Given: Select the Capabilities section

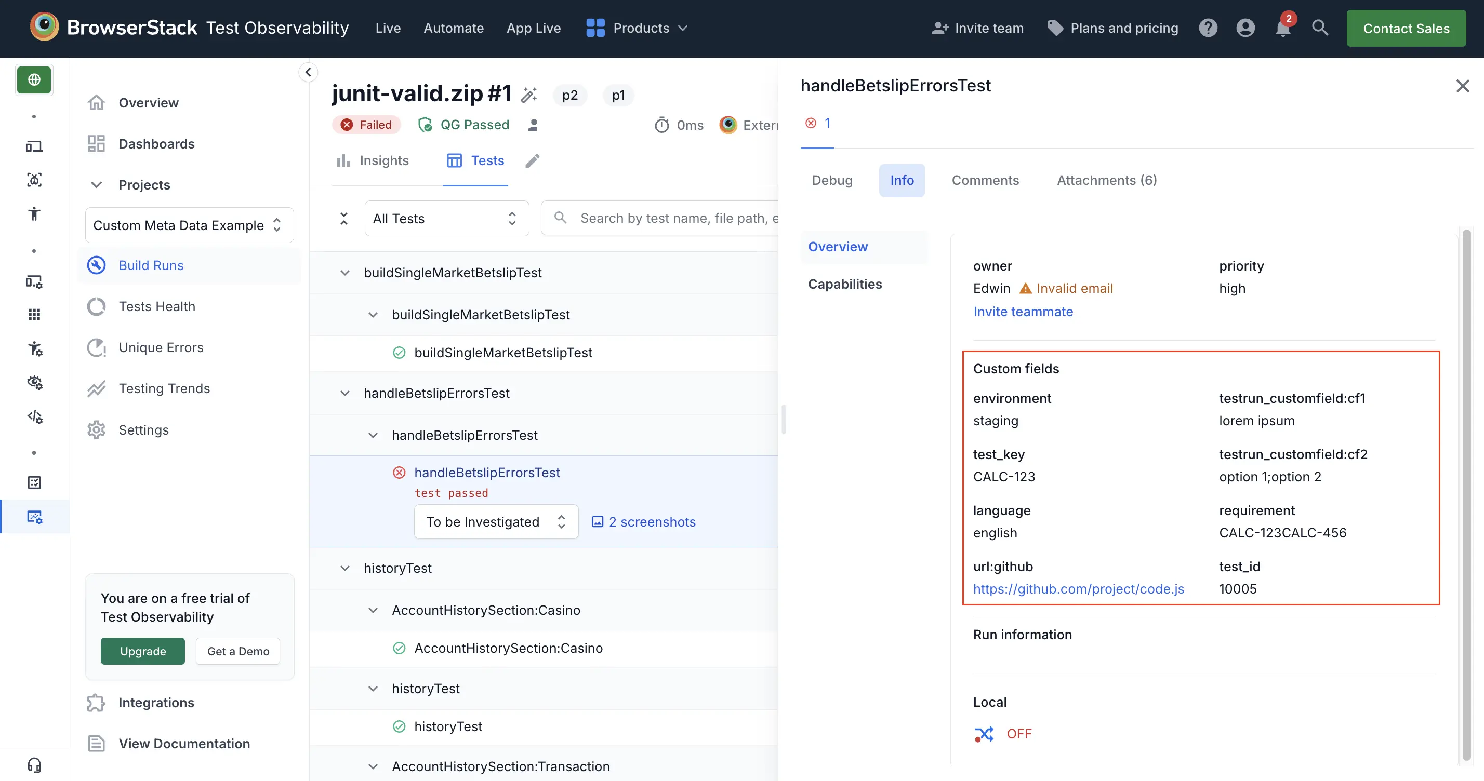Looking at the screenshot, I should pos(844,284).
